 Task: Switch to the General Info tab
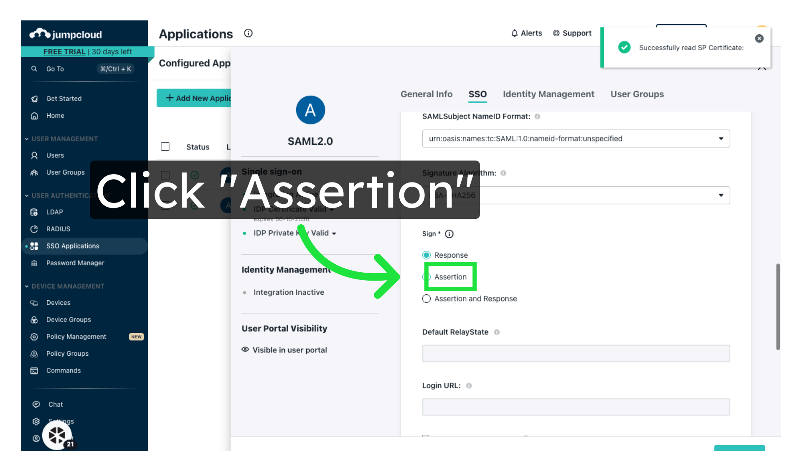tap(426, 94)
